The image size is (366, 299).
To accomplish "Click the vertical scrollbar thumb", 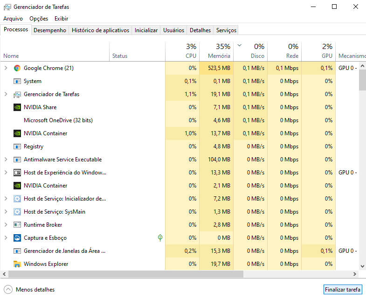I will [x=362, y=80].
